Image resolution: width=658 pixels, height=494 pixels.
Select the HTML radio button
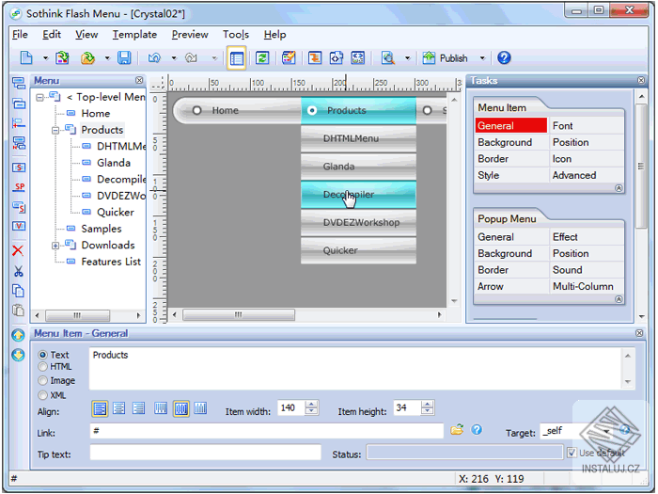pyautogui.click(x=43, y=367)
